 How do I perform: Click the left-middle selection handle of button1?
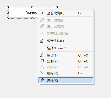pos(8,13)
